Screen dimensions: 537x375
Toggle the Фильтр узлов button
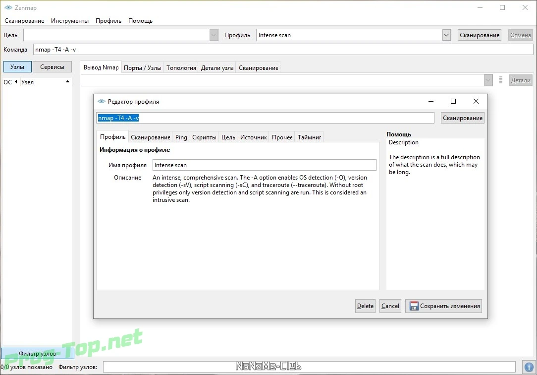click(37, 353)
